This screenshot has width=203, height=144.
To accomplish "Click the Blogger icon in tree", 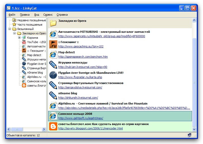I will click(24, 85).
